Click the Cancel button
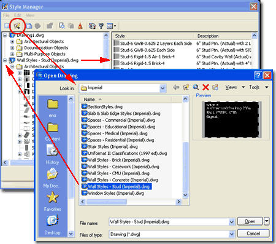The height and width of the screenshot is (244, 276). tap(253, 234)
